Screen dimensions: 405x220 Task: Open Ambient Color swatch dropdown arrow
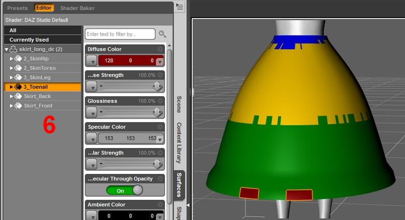coord(160,217)
